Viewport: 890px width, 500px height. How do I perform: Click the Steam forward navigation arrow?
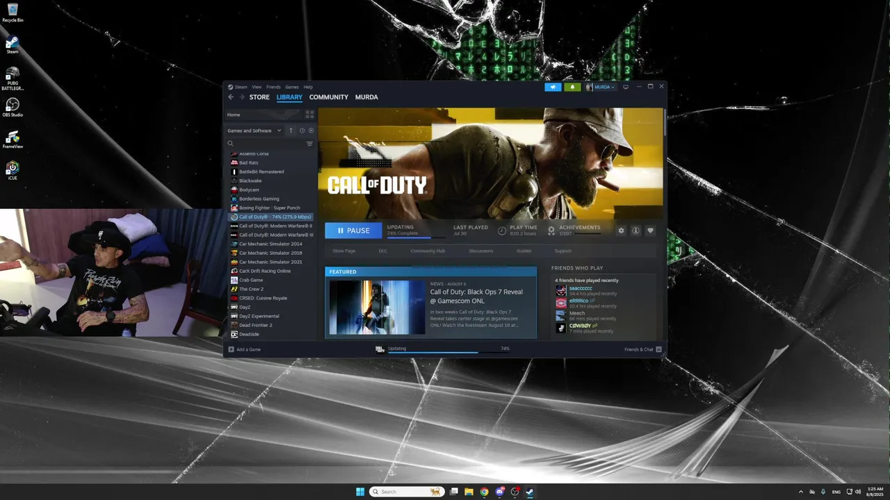coord(241,97)
